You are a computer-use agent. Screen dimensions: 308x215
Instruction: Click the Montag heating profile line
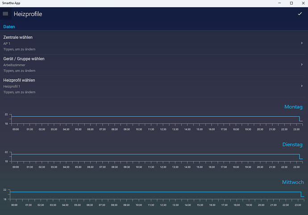(x=152, y=116)
